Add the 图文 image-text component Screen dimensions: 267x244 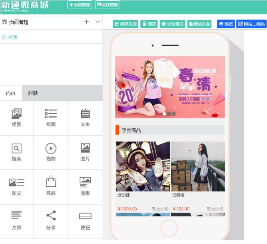tap(17, 187)
